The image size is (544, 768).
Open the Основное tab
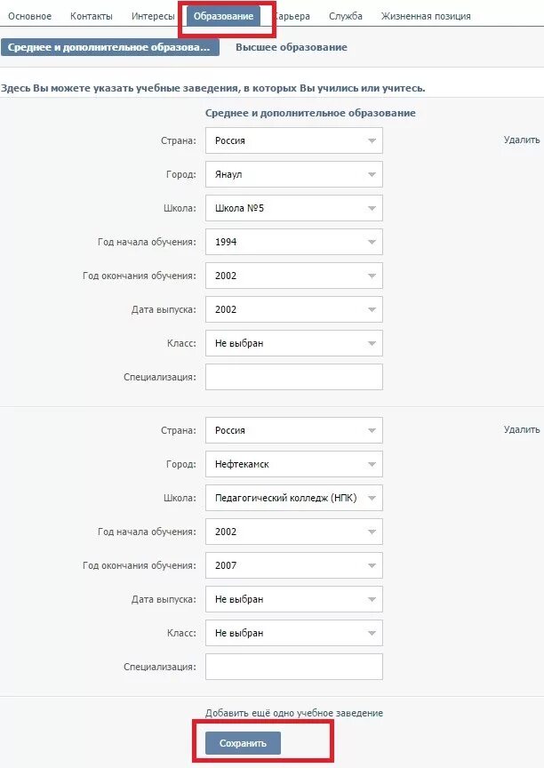point(29,16)
